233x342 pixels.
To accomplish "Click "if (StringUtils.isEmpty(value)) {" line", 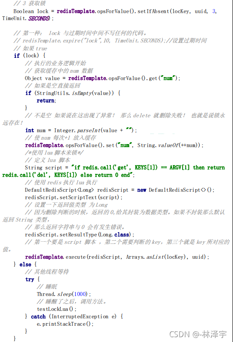I will 73,93.
